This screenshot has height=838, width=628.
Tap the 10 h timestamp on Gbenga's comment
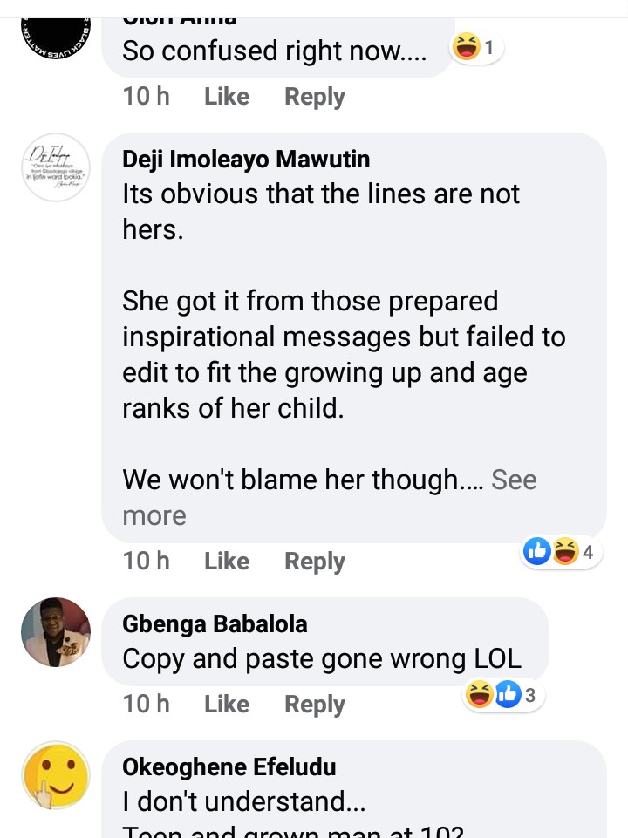coord(147,705)
